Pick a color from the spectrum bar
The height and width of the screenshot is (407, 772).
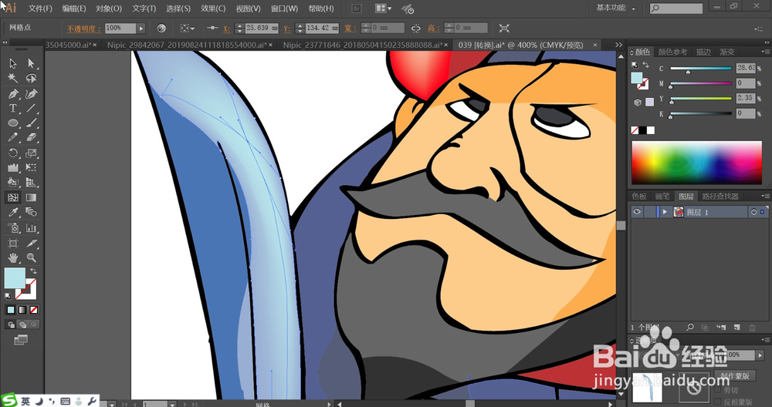[x=696, y=163]
